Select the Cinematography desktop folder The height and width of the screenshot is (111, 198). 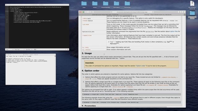pos(105,5)
